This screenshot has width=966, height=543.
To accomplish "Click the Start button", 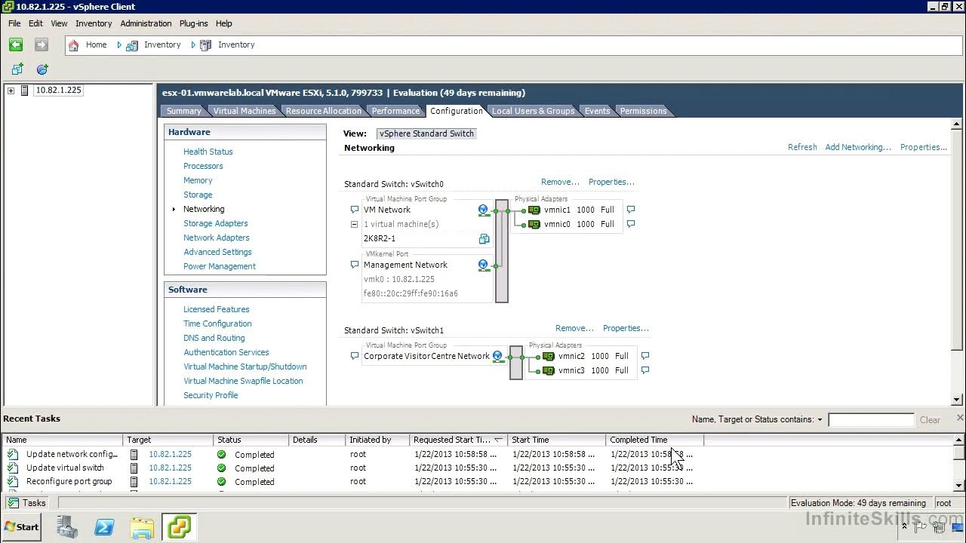I will point(22,527).
